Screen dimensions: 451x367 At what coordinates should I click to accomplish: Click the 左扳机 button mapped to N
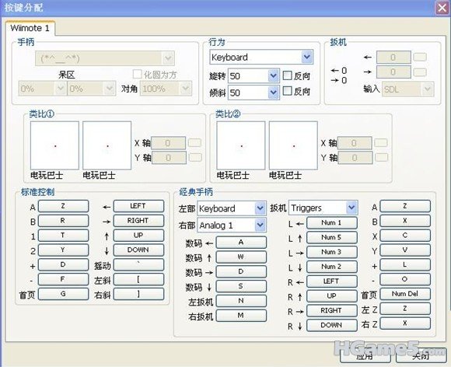coord(241,301)
